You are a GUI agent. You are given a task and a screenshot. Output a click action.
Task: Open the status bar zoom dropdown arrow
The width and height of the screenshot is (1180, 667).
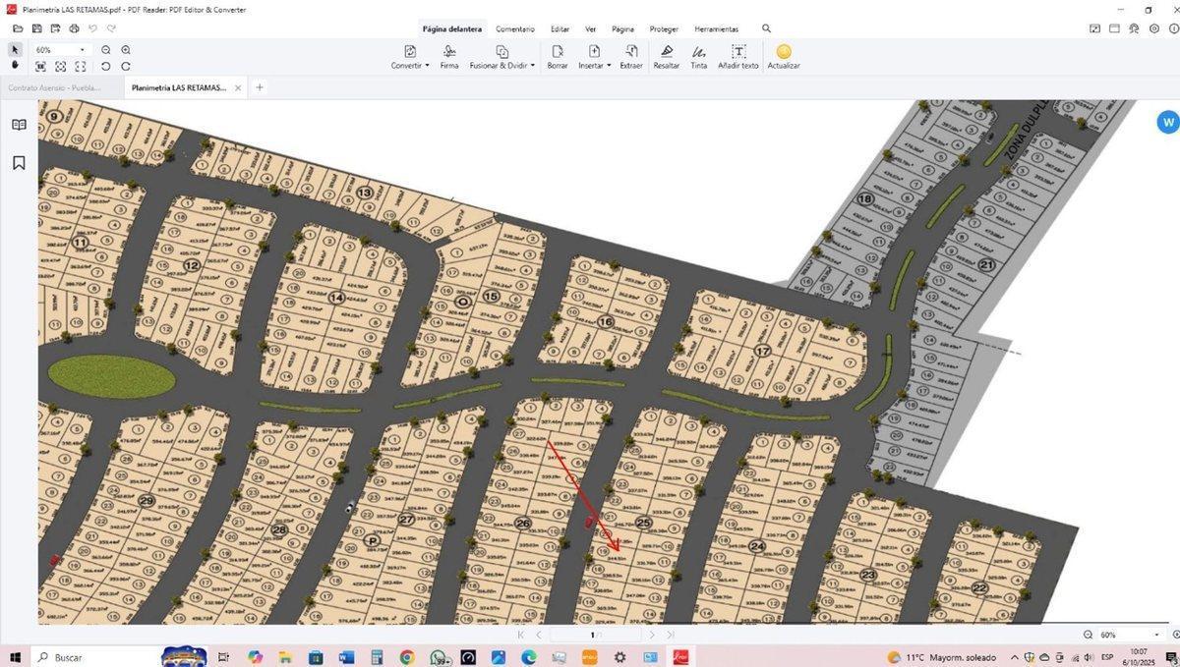tap(1156, 636)
